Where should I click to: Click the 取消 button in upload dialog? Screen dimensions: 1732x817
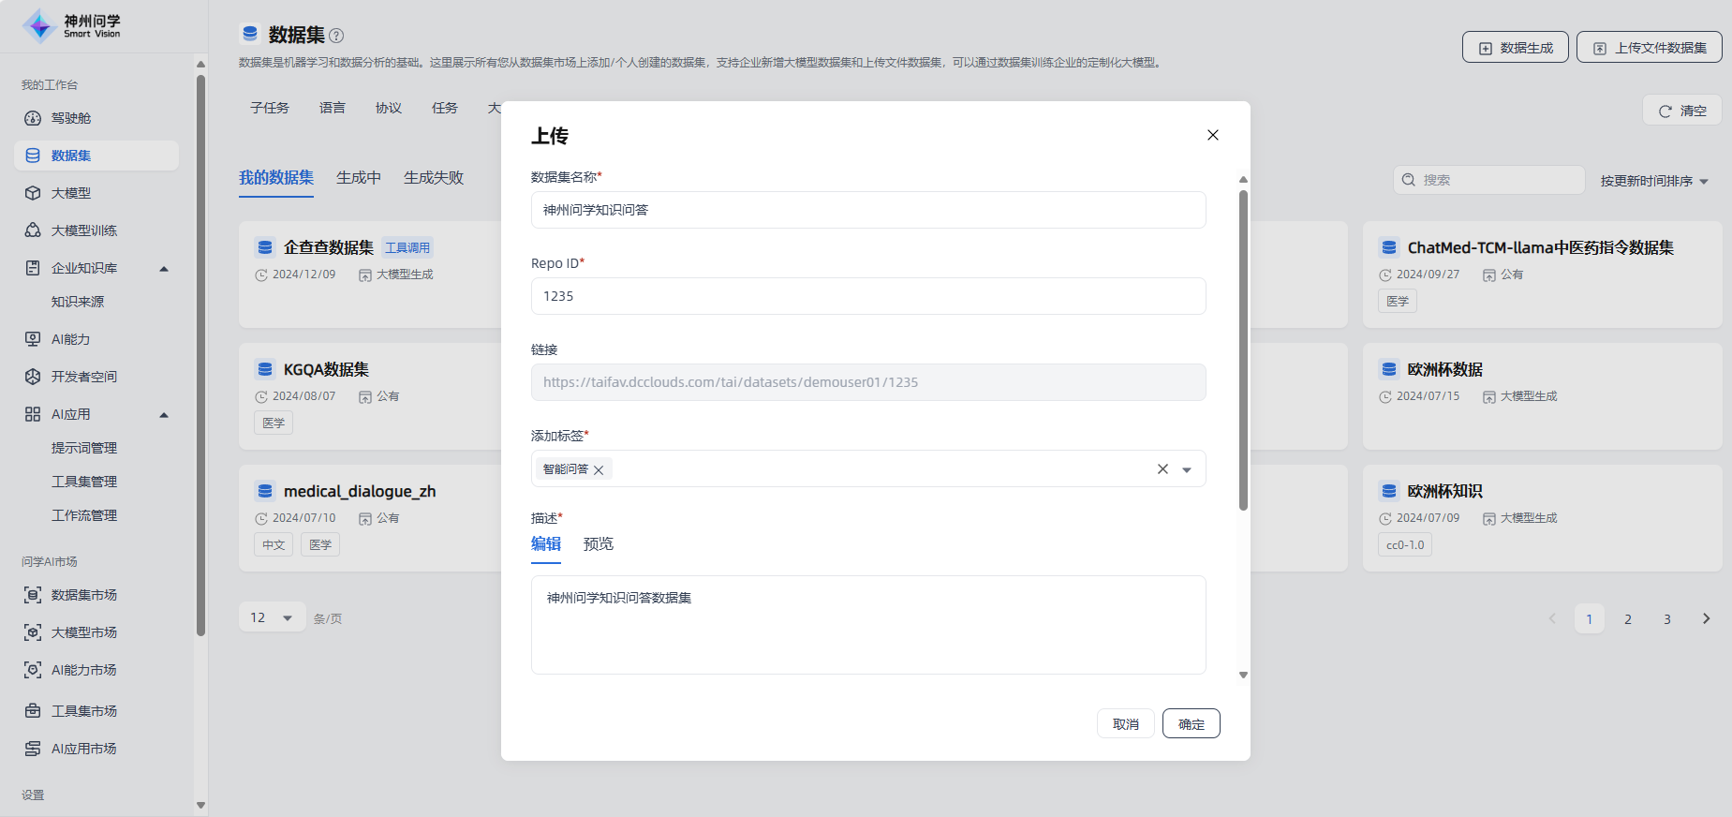[1125, 723]
